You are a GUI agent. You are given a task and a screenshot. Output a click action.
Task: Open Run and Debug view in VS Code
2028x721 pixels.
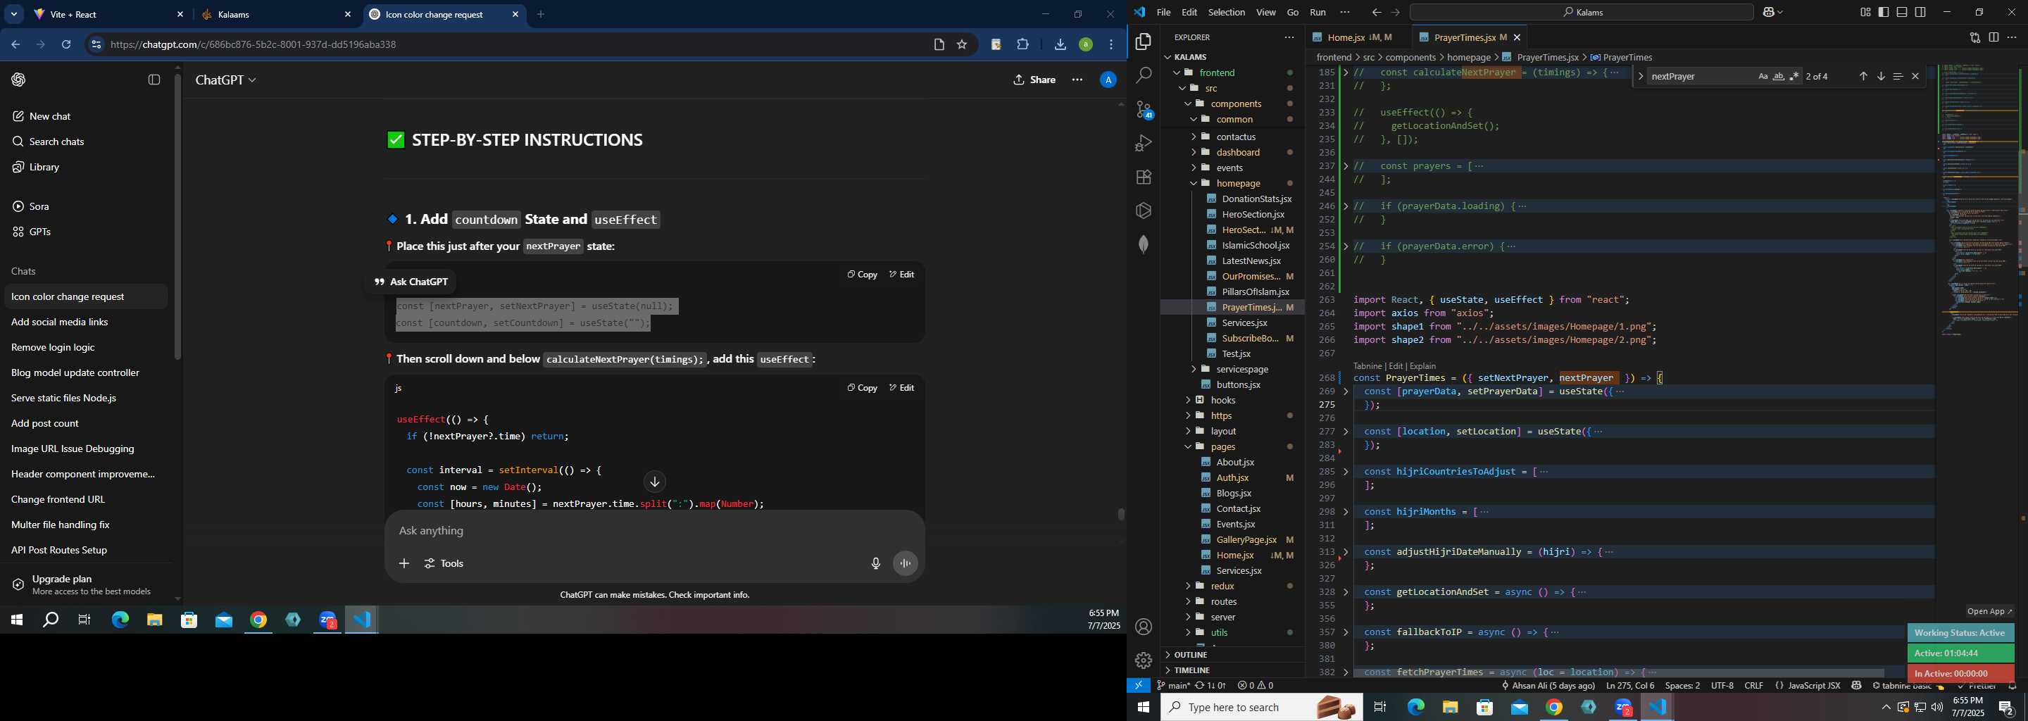(1143, 143)
